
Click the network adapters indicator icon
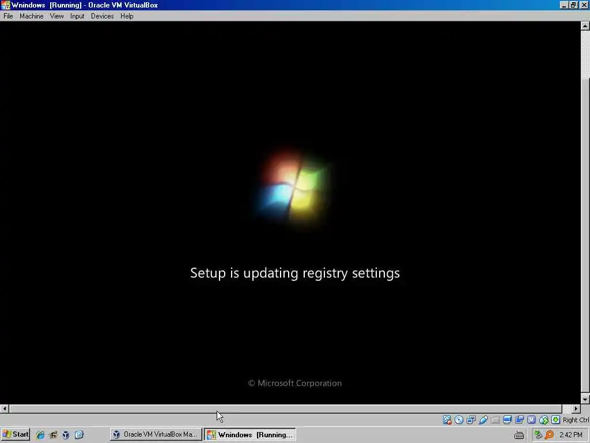tap(471, 420)
